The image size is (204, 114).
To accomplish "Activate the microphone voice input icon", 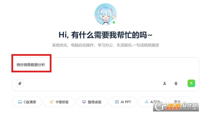I will point(176,83).
